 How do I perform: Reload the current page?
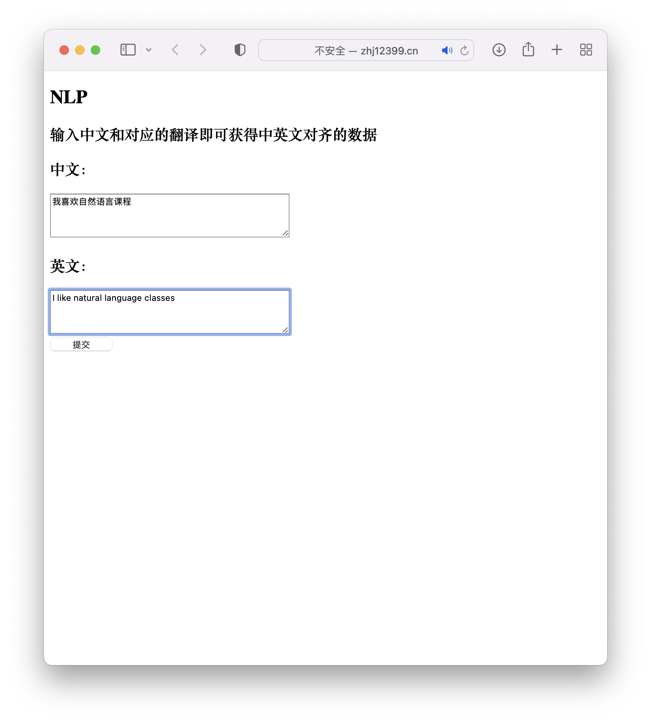(464, 50)
